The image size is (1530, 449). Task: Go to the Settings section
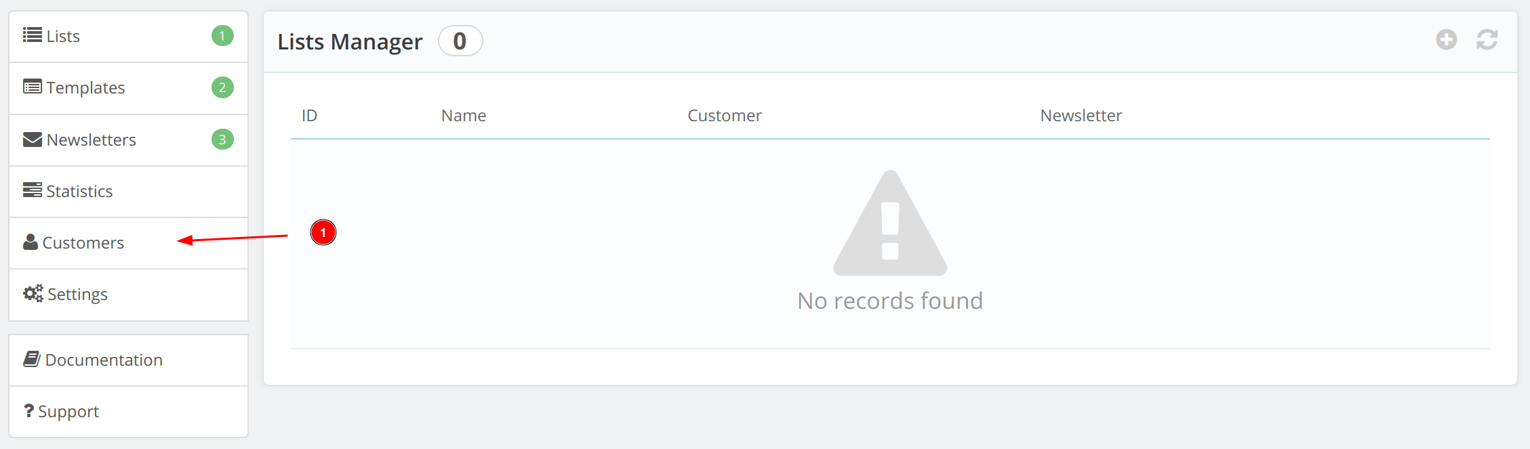pos(77,295)
